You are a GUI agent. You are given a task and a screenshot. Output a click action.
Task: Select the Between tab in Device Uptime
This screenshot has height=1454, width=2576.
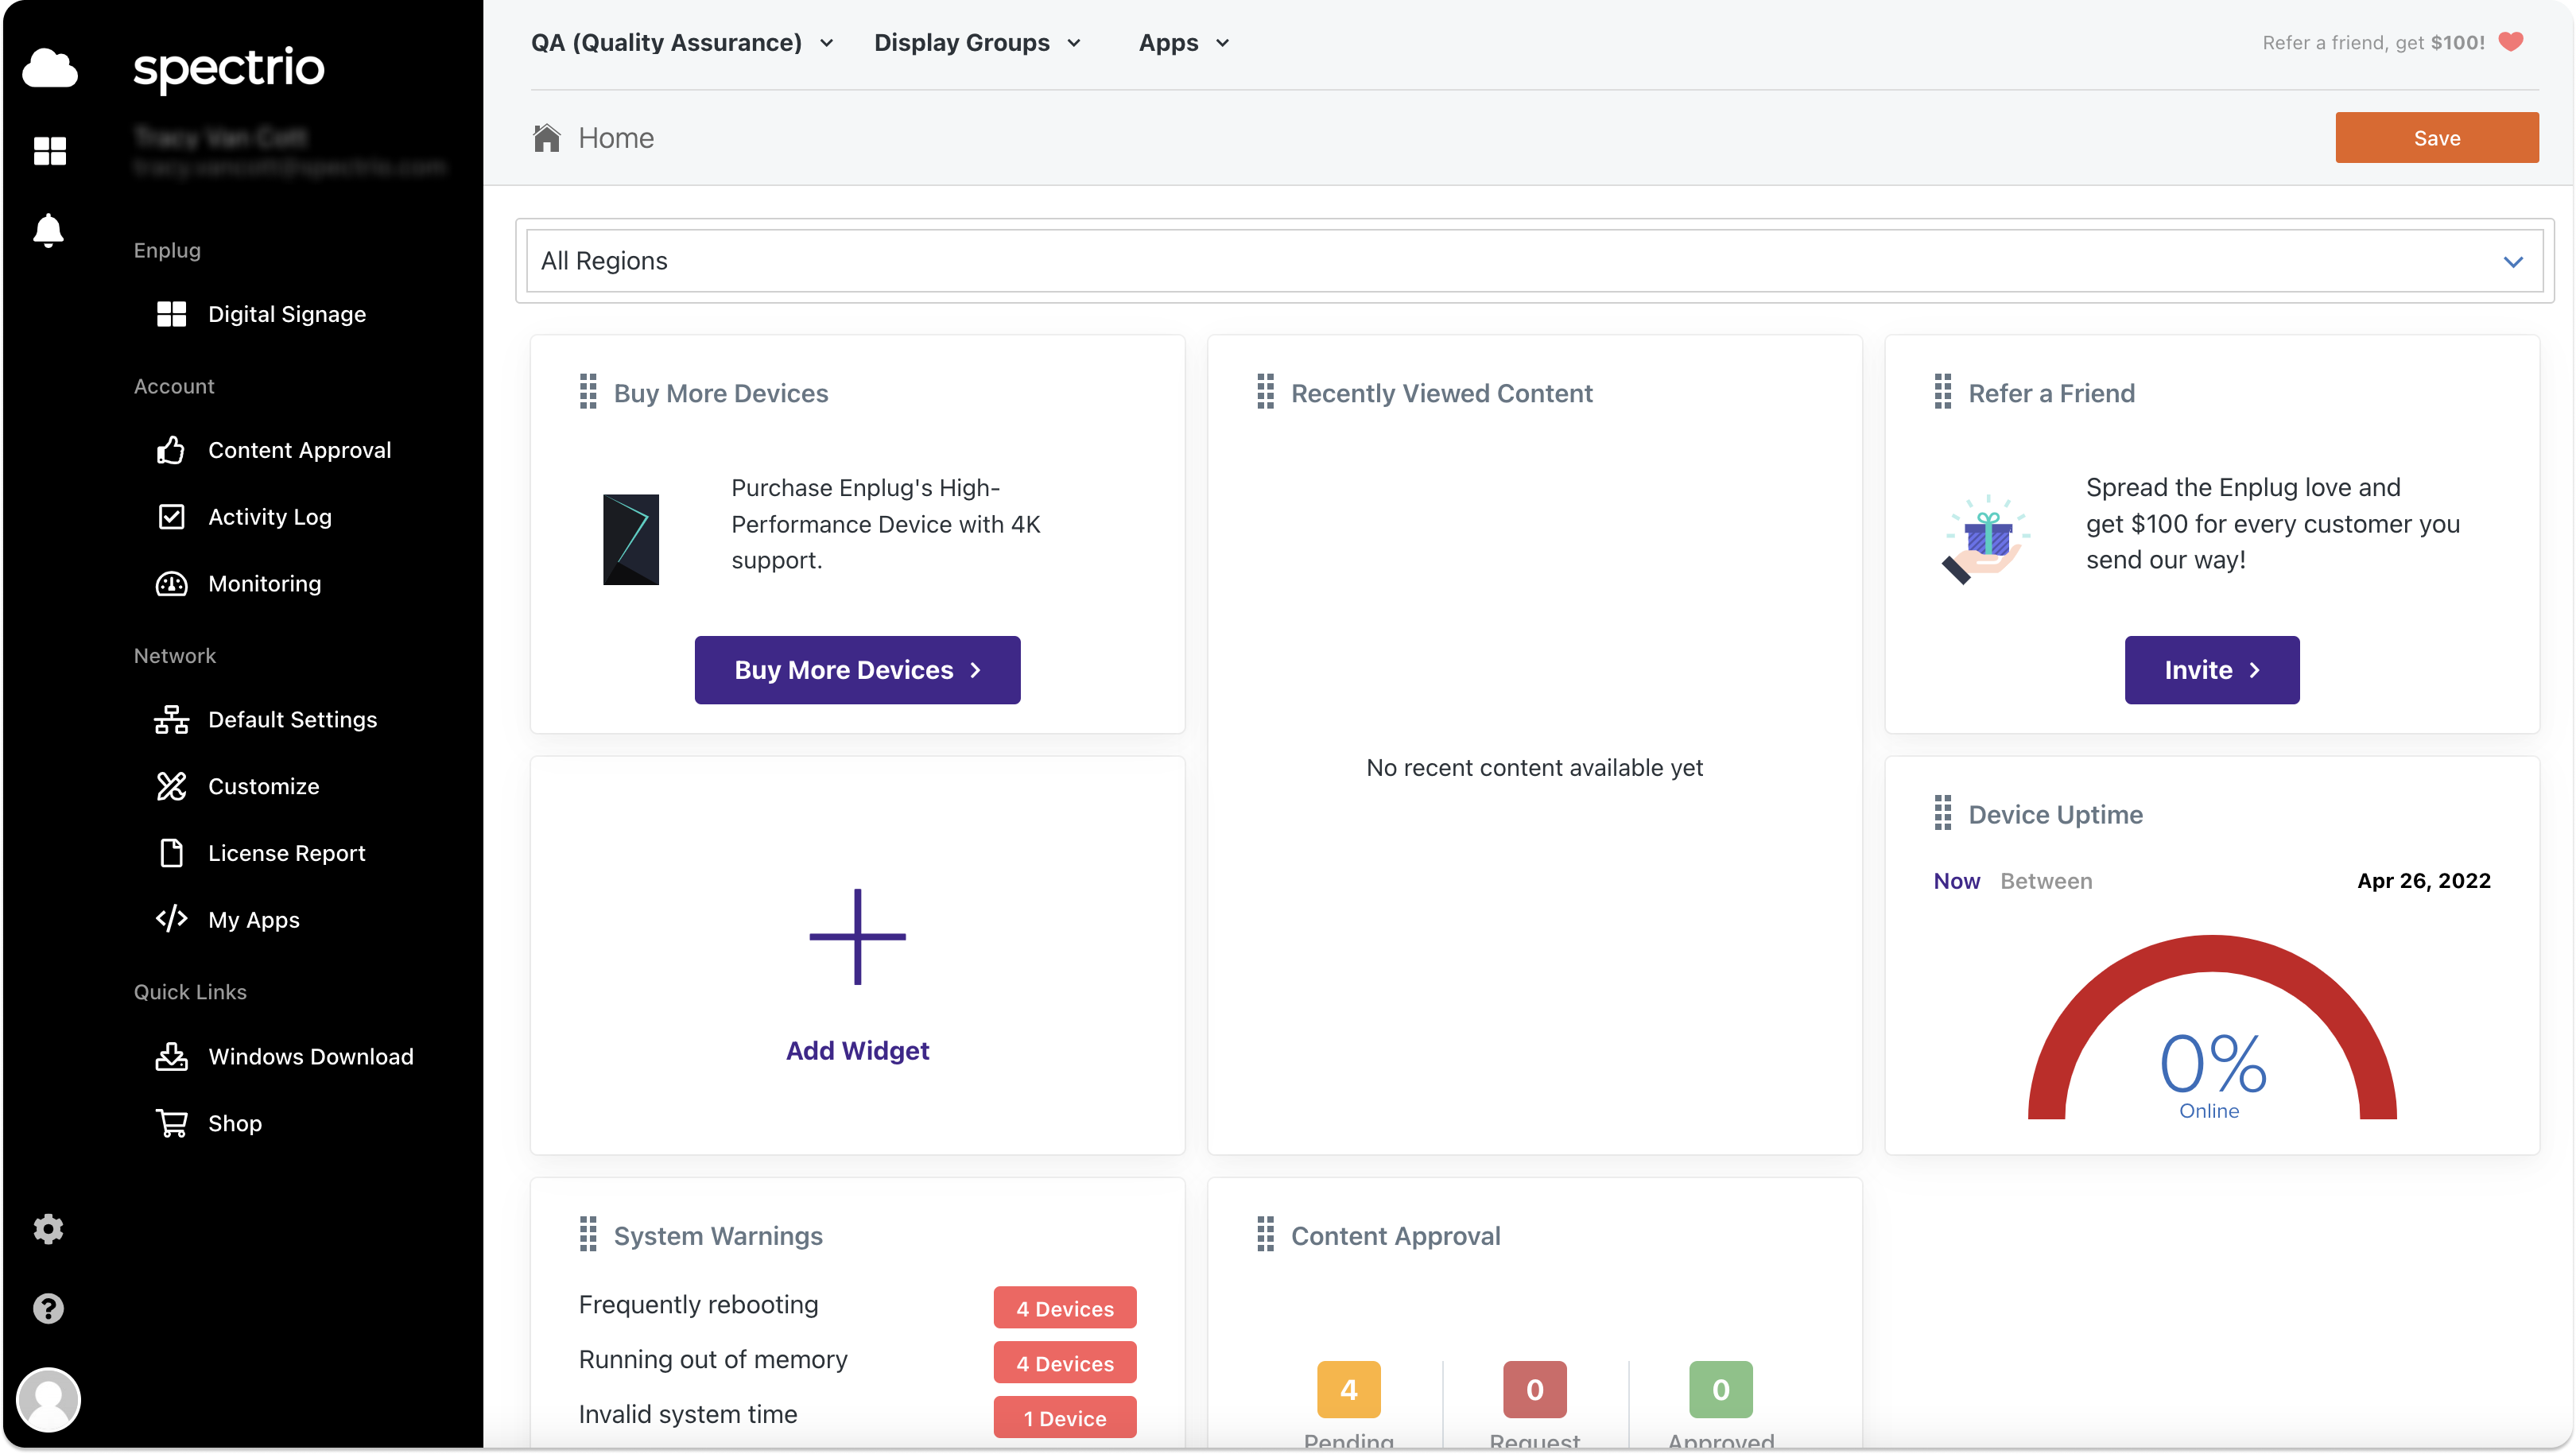(x=2046, y=881)
